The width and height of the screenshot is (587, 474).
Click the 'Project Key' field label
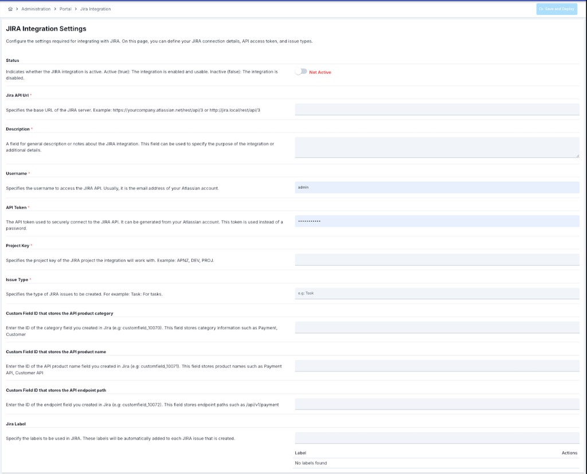[18, 246]
